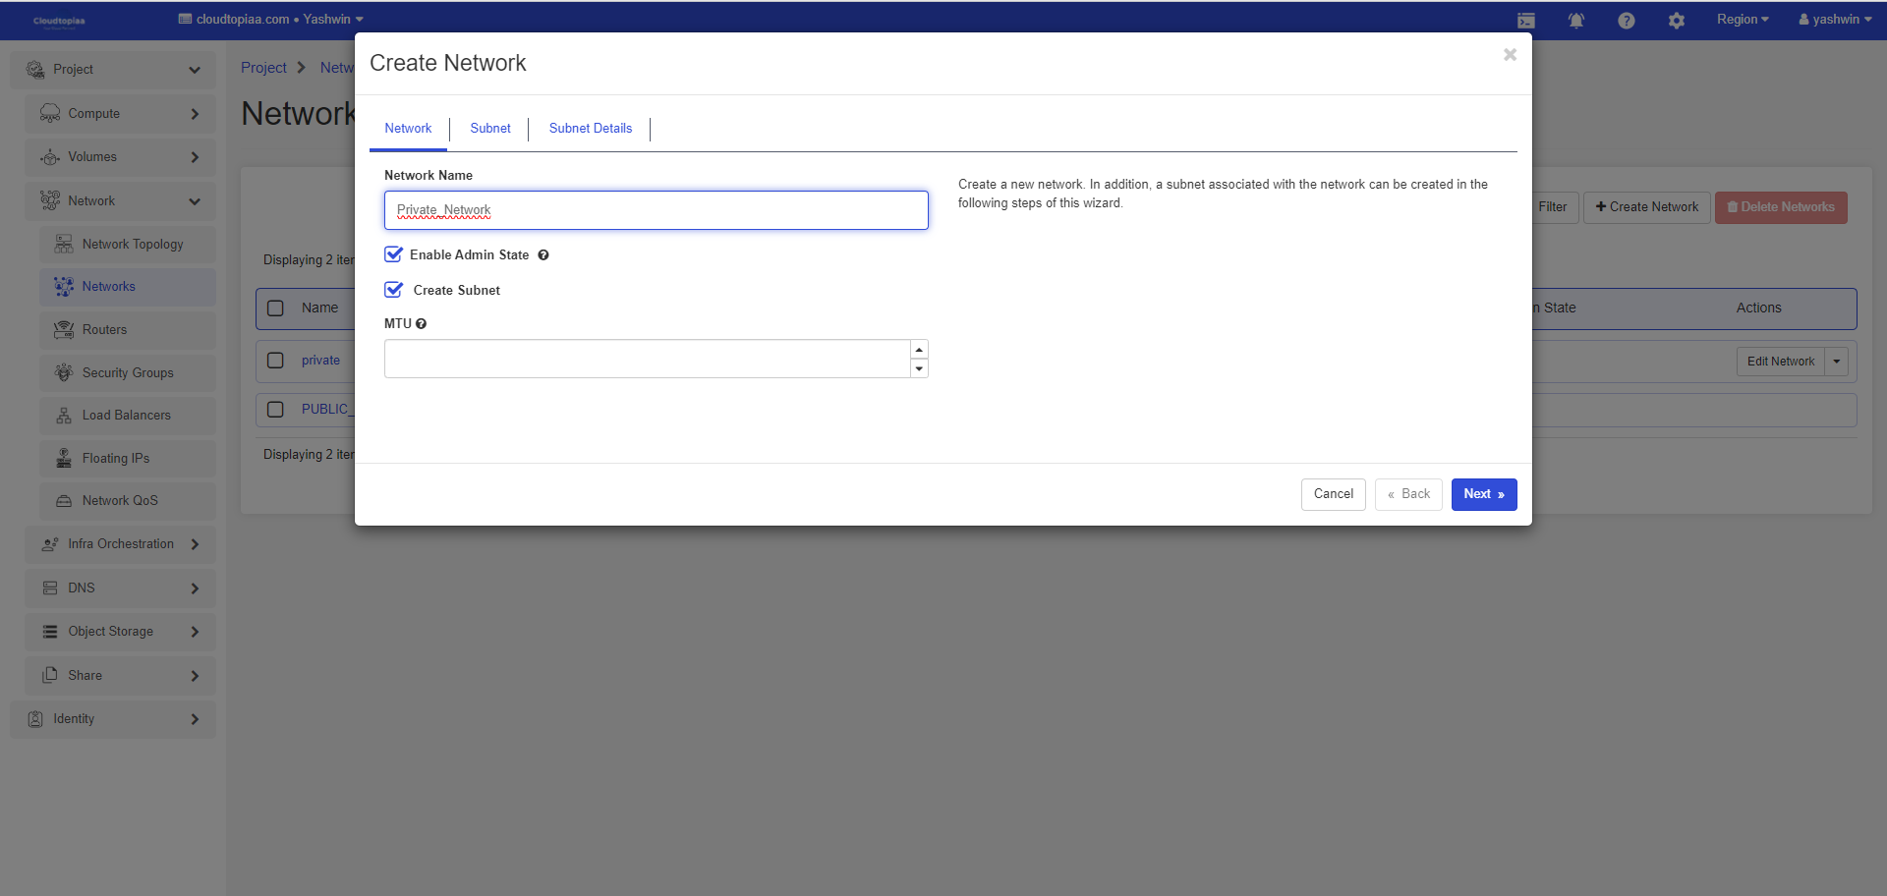Click the Network Name input field

(656, 210)
